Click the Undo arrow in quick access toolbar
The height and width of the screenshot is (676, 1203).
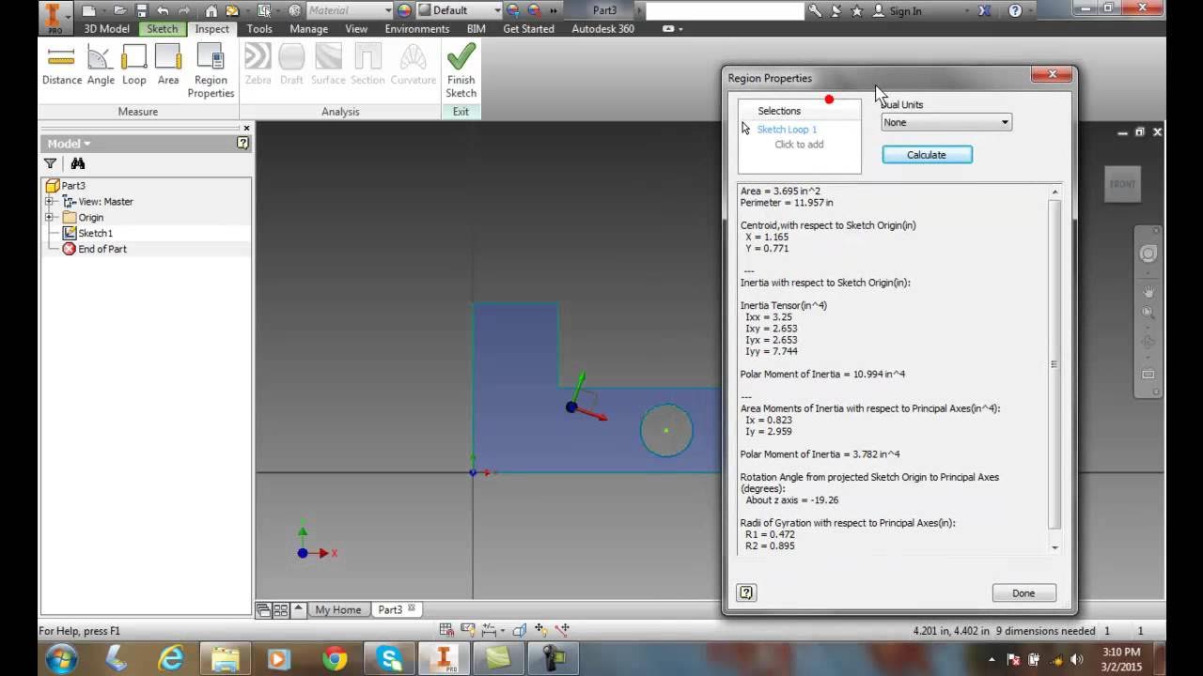[164, 11]
